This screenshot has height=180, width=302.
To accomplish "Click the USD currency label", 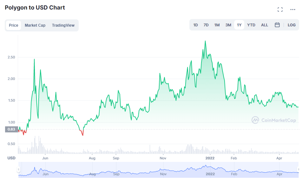I will tap(11, 158).
